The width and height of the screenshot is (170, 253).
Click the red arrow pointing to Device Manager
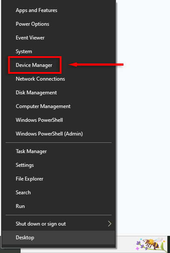[x=96, y=65]
